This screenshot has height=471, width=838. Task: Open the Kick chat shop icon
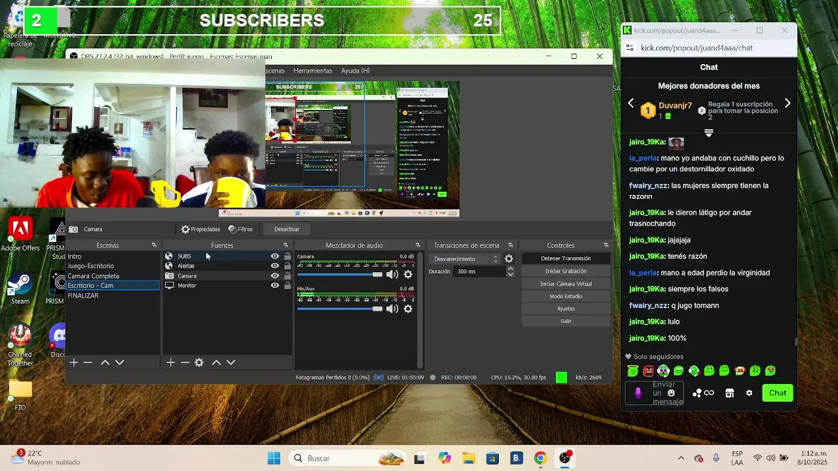[x=729, y=393]
